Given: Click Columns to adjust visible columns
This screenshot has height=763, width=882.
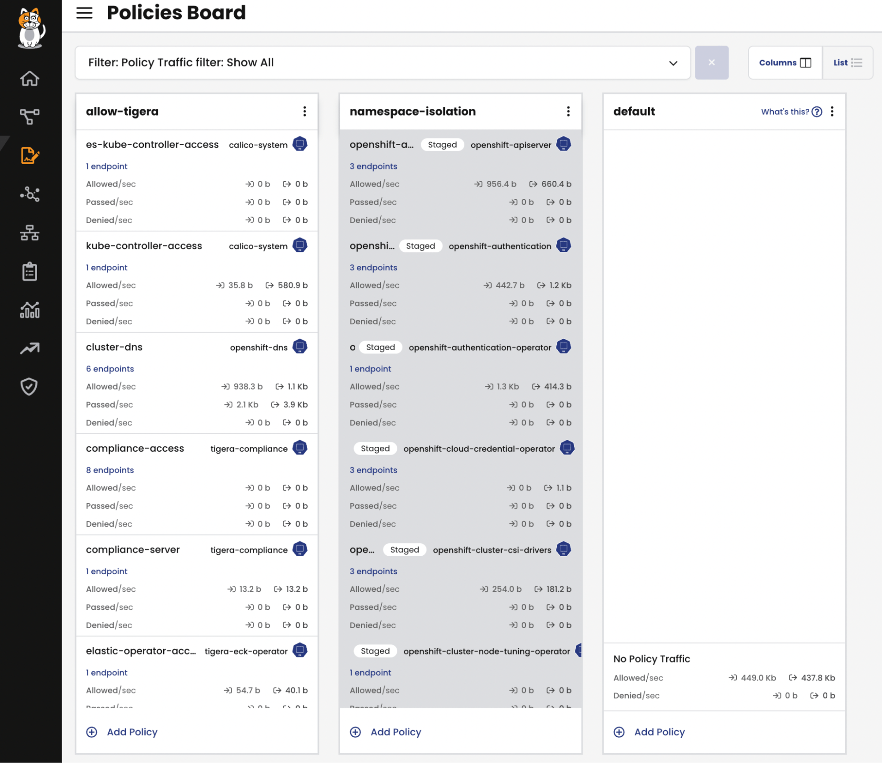Looking at the screenshot, I should (784, 62).
